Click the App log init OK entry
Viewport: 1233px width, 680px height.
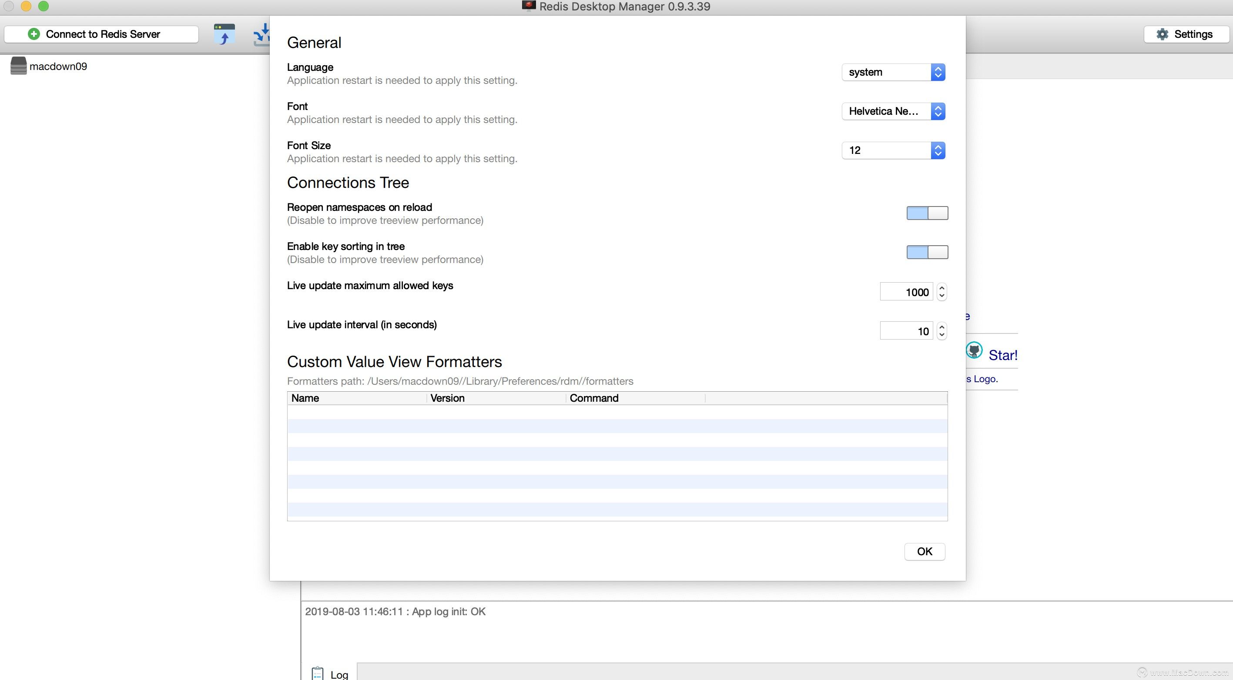click(395, 611)
